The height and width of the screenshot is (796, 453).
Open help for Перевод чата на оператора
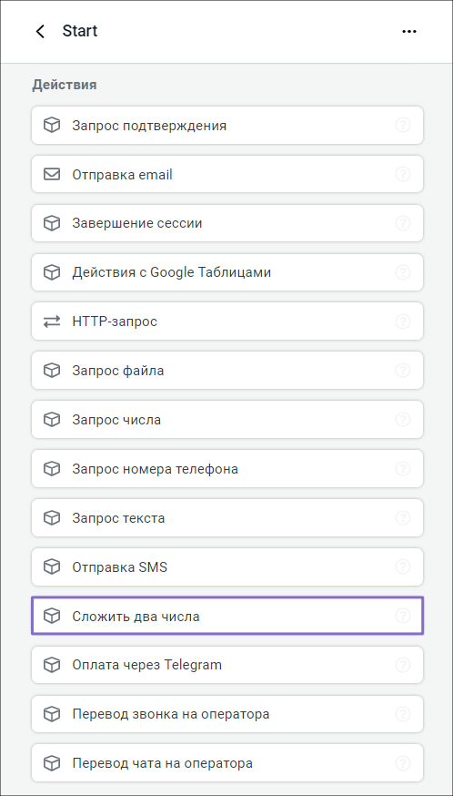403,762
